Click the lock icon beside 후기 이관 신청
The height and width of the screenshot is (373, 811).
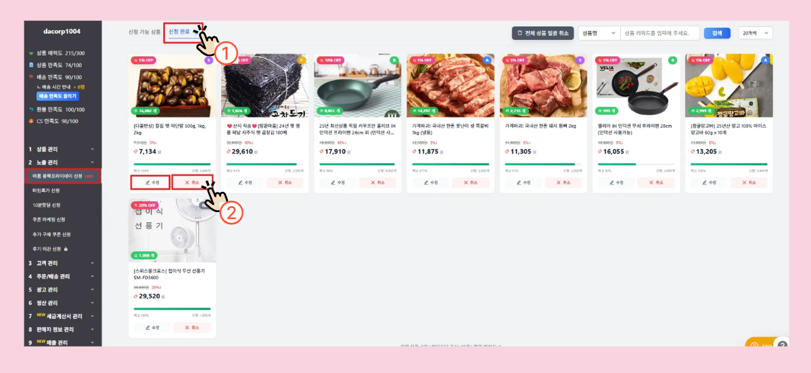point(66,249)
